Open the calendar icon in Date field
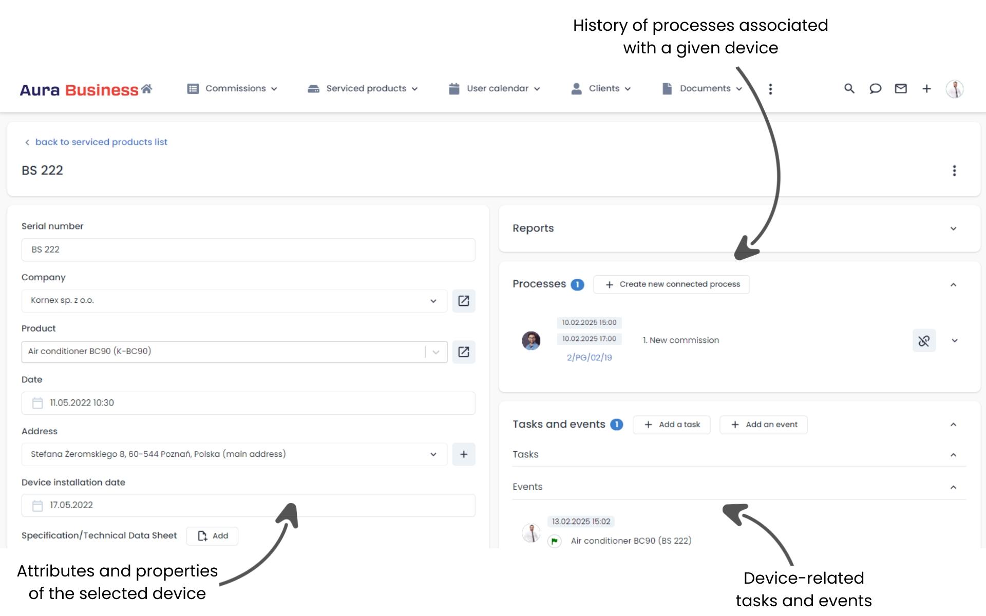Image resolution: width=986 pixels, height=616 pixels. coord(37,403)
